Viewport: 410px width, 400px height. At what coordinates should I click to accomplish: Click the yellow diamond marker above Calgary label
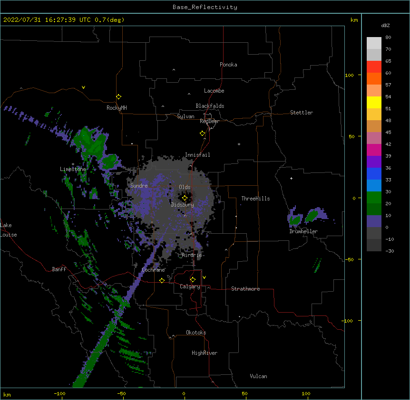point(193,280)
